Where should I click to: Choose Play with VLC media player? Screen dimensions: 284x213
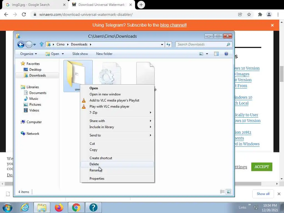(117, 106)
